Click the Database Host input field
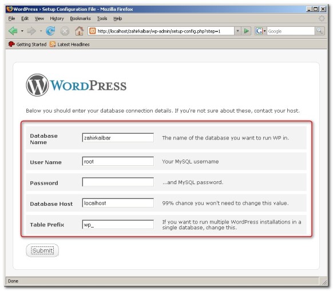 point(118,203)
